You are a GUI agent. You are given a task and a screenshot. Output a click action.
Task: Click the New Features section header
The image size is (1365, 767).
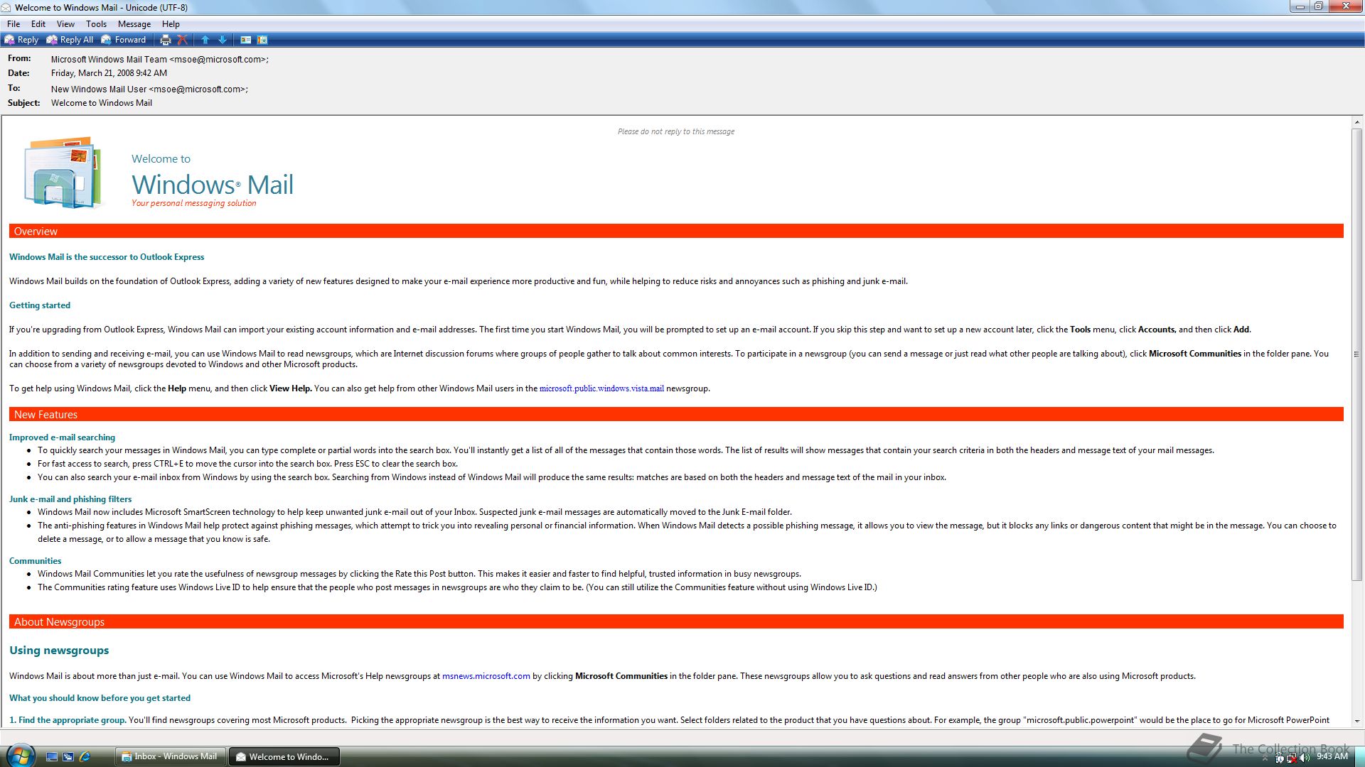coord(676,415)
